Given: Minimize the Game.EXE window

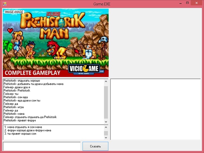Looking at the screenshot, I should [180, 3].
